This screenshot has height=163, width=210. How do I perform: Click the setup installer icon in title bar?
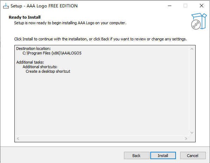pos(6,6)
